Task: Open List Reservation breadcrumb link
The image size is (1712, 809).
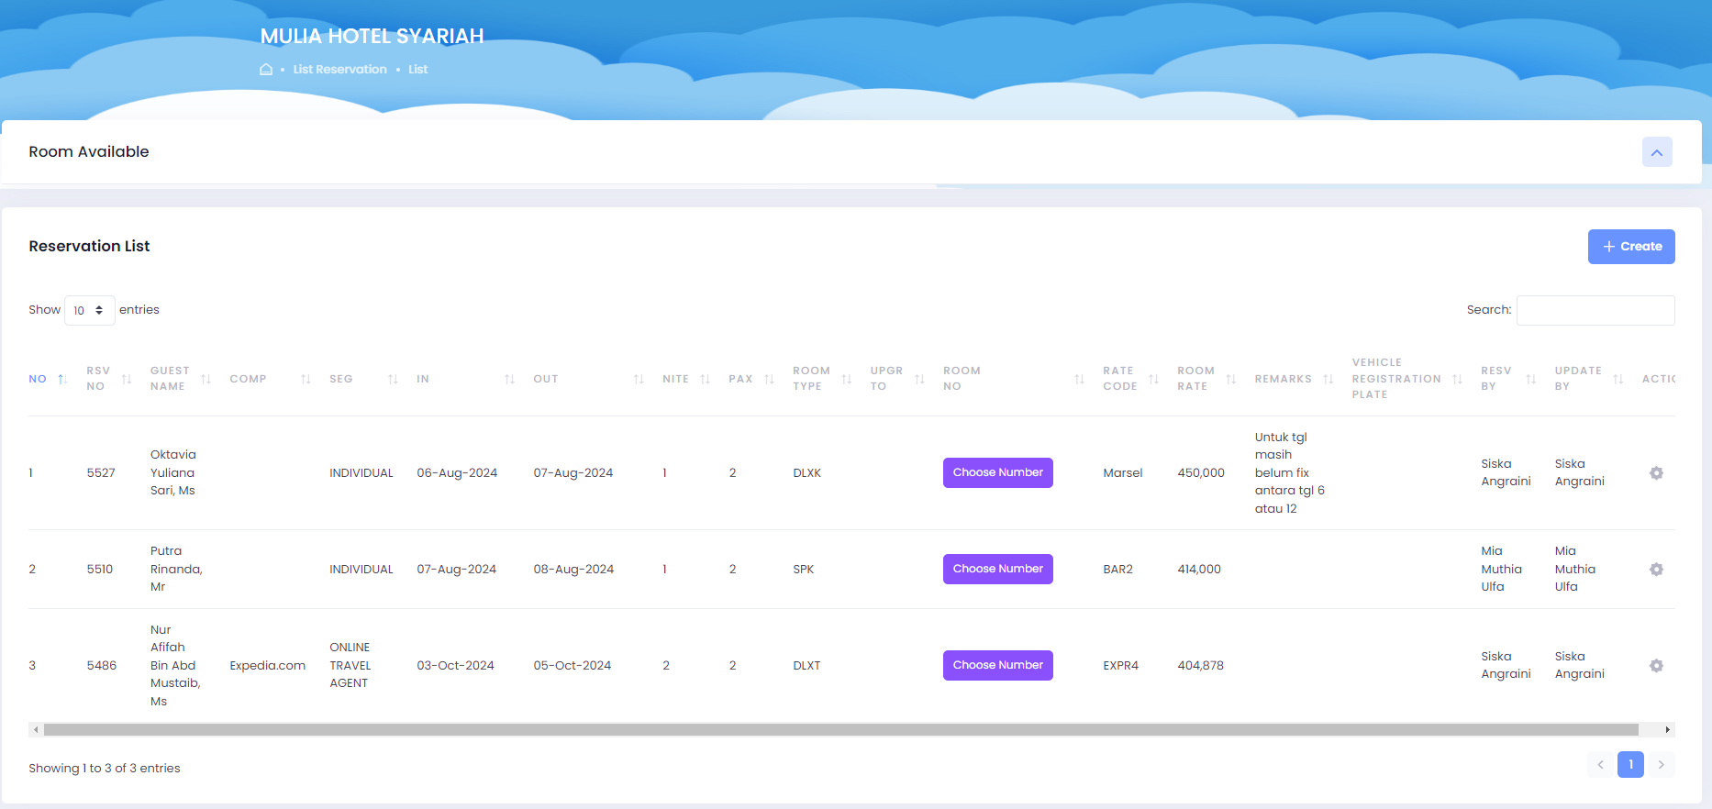Action: [339, 70]
